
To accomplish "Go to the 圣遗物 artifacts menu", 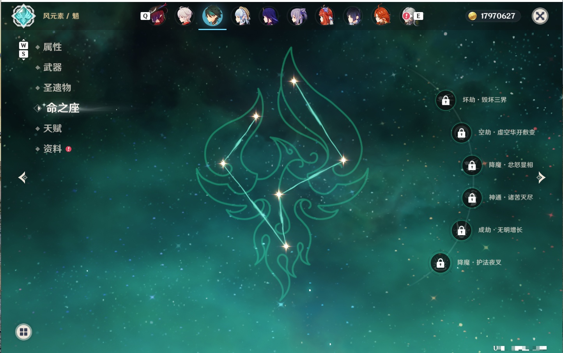I will pyautogui.click(x=57, y=88).
